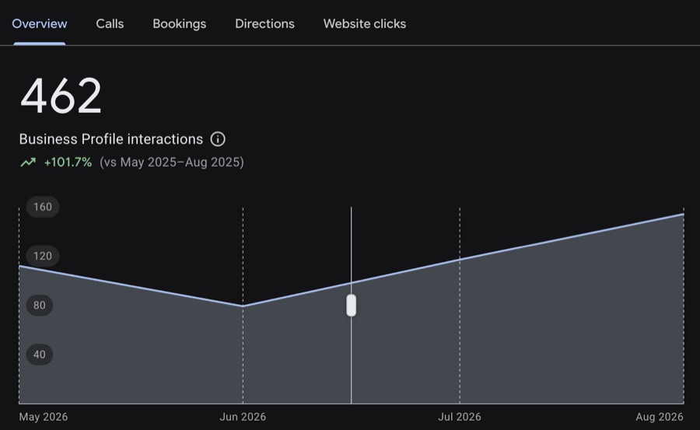
Task: Click the Jul 2026 axis label
Action: click(460, 417)
